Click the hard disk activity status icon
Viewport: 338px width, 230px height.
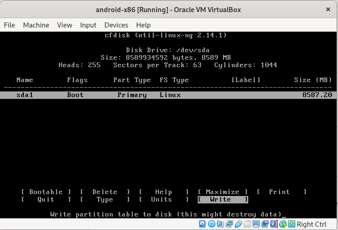202,224
